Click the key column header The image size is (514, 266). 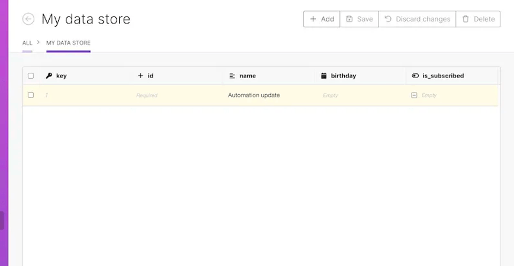coord(86,75)
